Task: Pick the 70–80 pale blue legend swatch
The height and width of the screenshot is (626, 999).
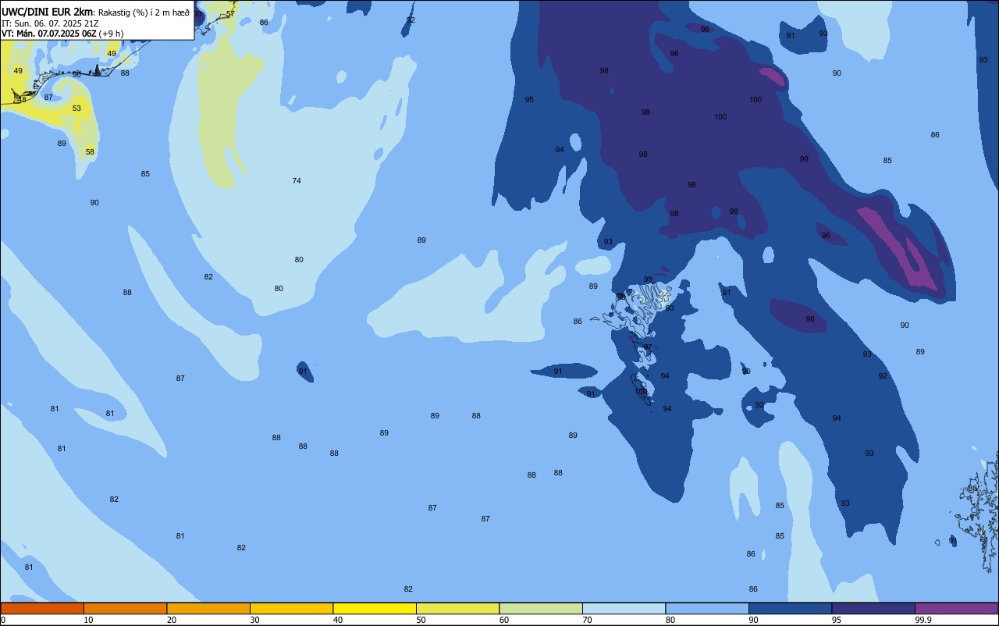Action: click(x=624, y=608)
